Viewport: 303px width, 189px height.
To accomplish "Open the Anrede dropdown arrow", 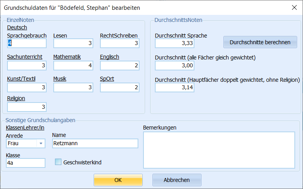I will 41,144.
